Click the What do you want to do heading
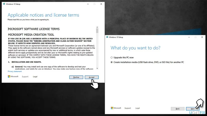 tap(135, 48)
